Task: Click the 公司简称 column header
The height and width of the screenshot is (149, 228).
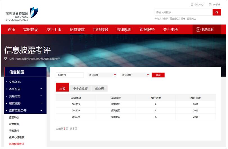Action: [x=116, y=98]
